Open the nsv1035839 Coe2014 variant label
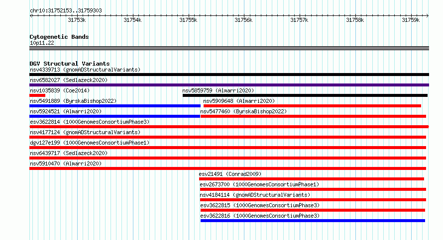Viewport: 443px width, 240px height. point(60,90)
